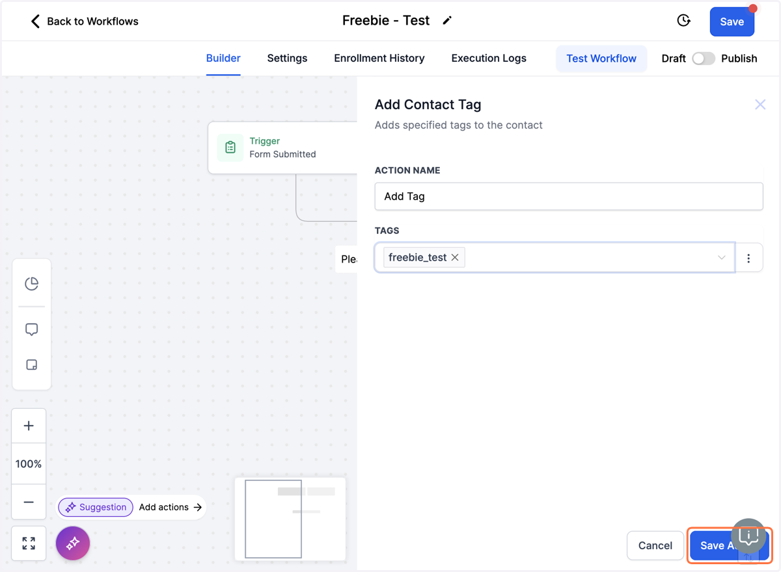Cancel the Add Contact Tag panel
Screen dimensions: 781x572
tap(655, 545)
